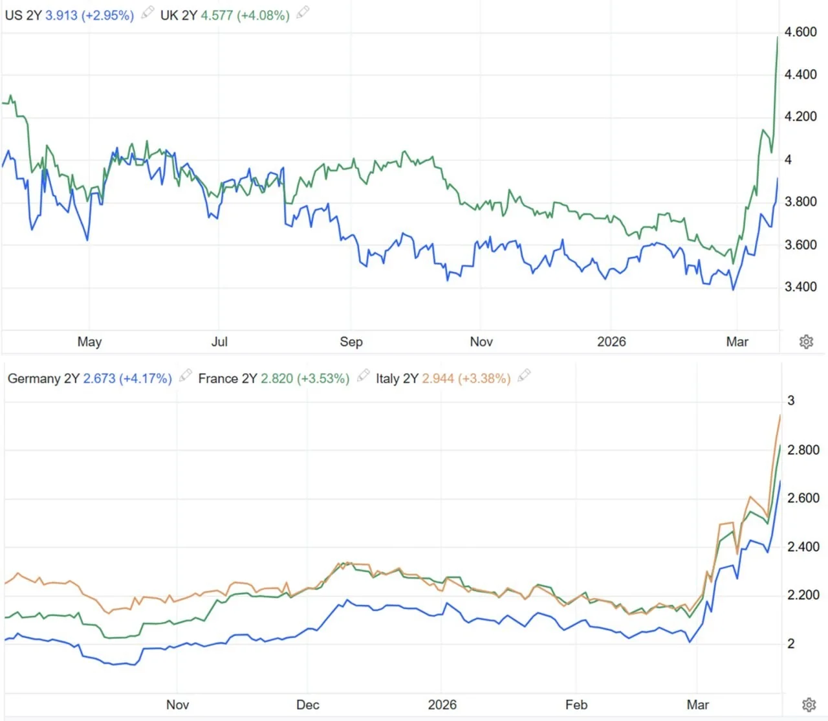Select the Germany 2Y series label
This screenshot has width=828, height=721.
pyautogui.click(x=43, y=379)
